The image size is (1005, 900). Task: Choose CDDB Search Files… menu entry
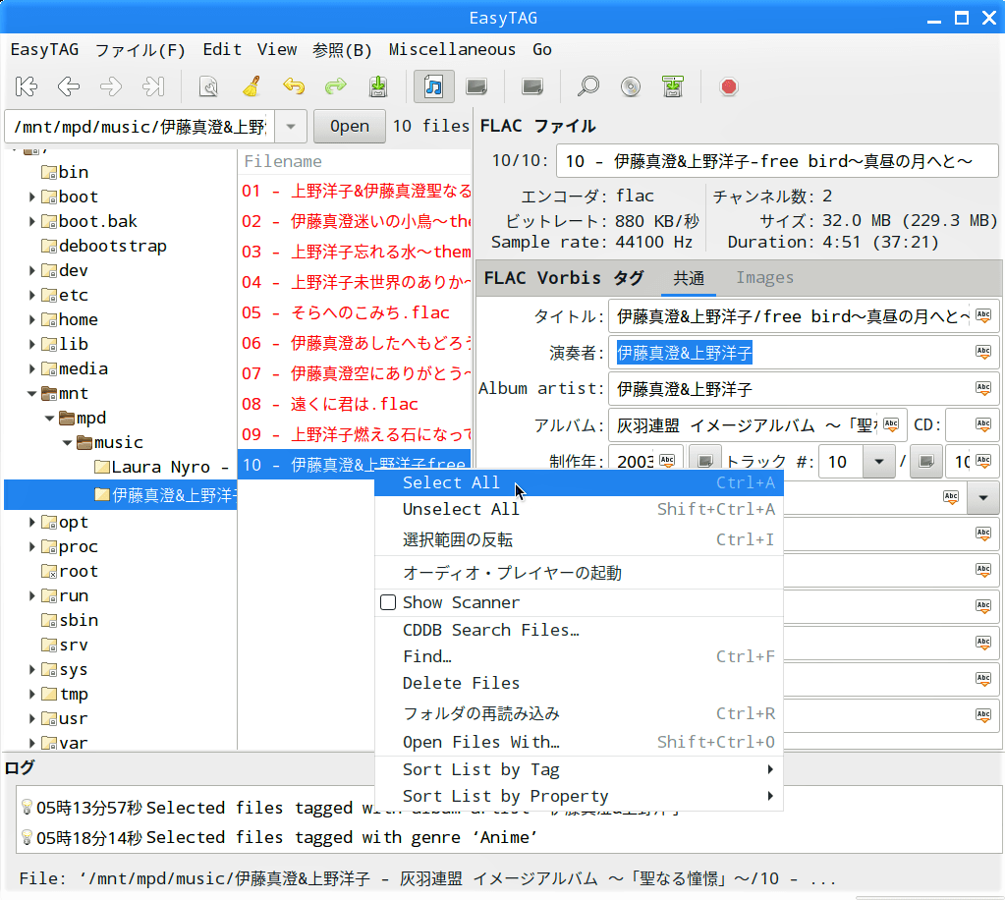click(579, 630)
